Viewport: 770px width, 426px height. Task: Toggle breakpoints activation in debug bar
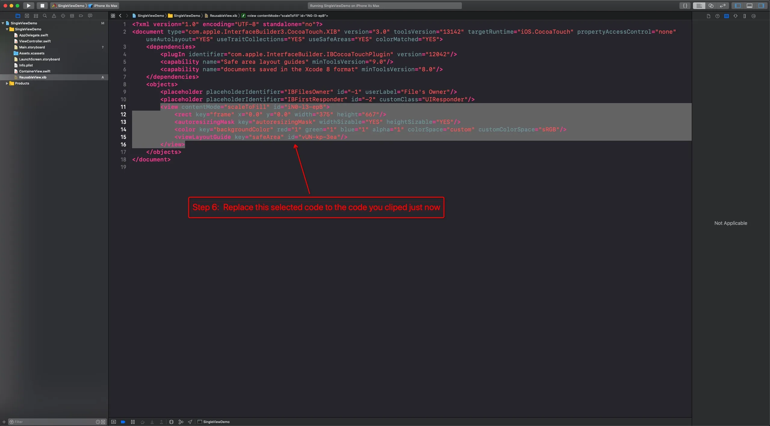[x=123, y=422]
